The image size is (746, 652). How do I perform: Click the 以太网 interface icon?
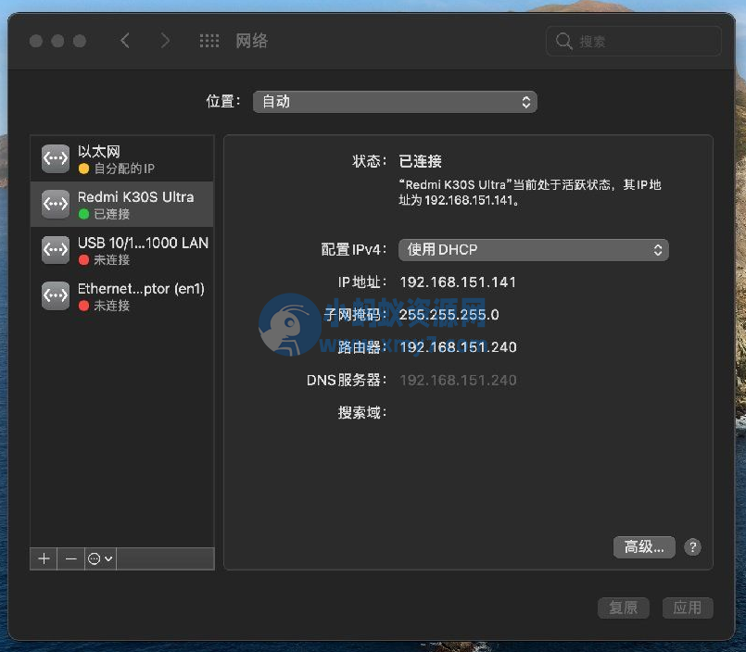coord(56,158)
